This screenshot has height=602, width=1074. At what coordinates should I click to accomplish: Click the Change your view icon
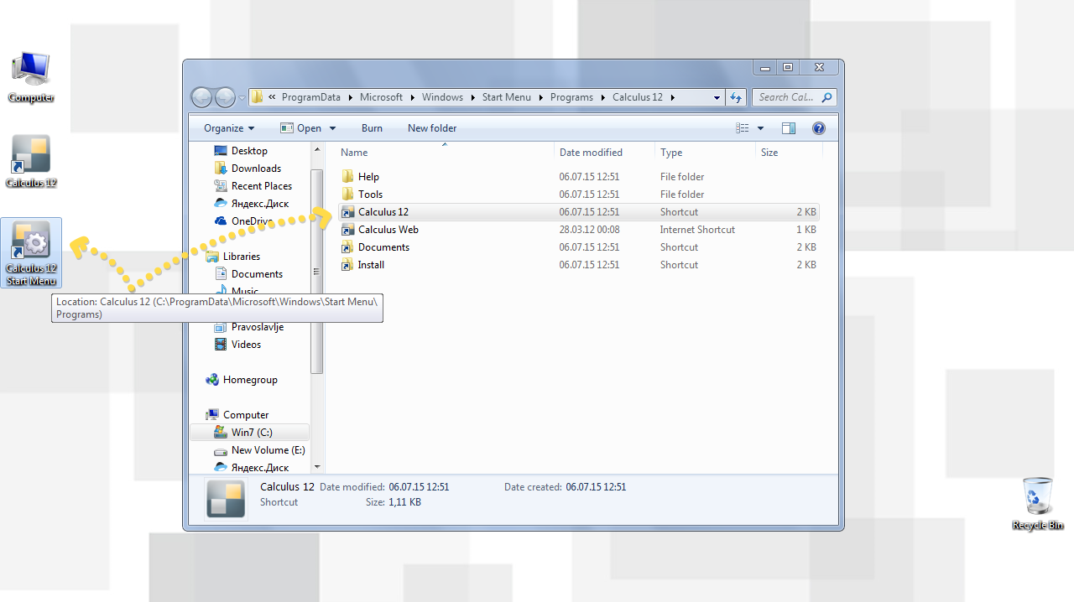[x=742, y=128]
